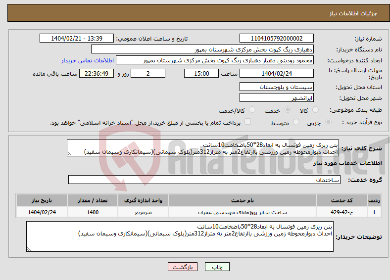Click the بازگشت back button
Viewport: 390px width, 280px height.
(183, 267)
